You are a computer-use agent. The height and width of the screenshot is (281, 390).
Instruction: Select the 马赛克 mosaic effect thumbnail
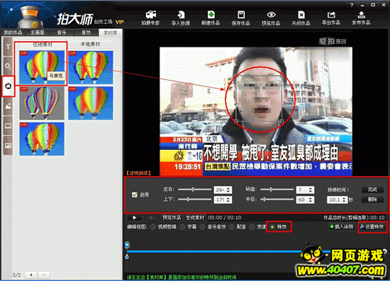pos(42,67)
